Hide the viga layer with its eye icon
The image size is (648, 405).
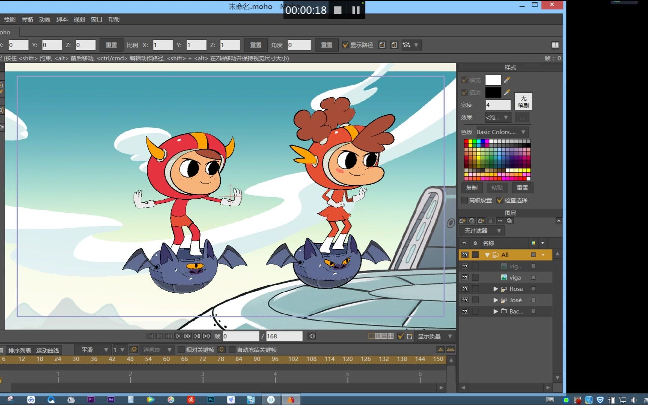click(465, 277)
